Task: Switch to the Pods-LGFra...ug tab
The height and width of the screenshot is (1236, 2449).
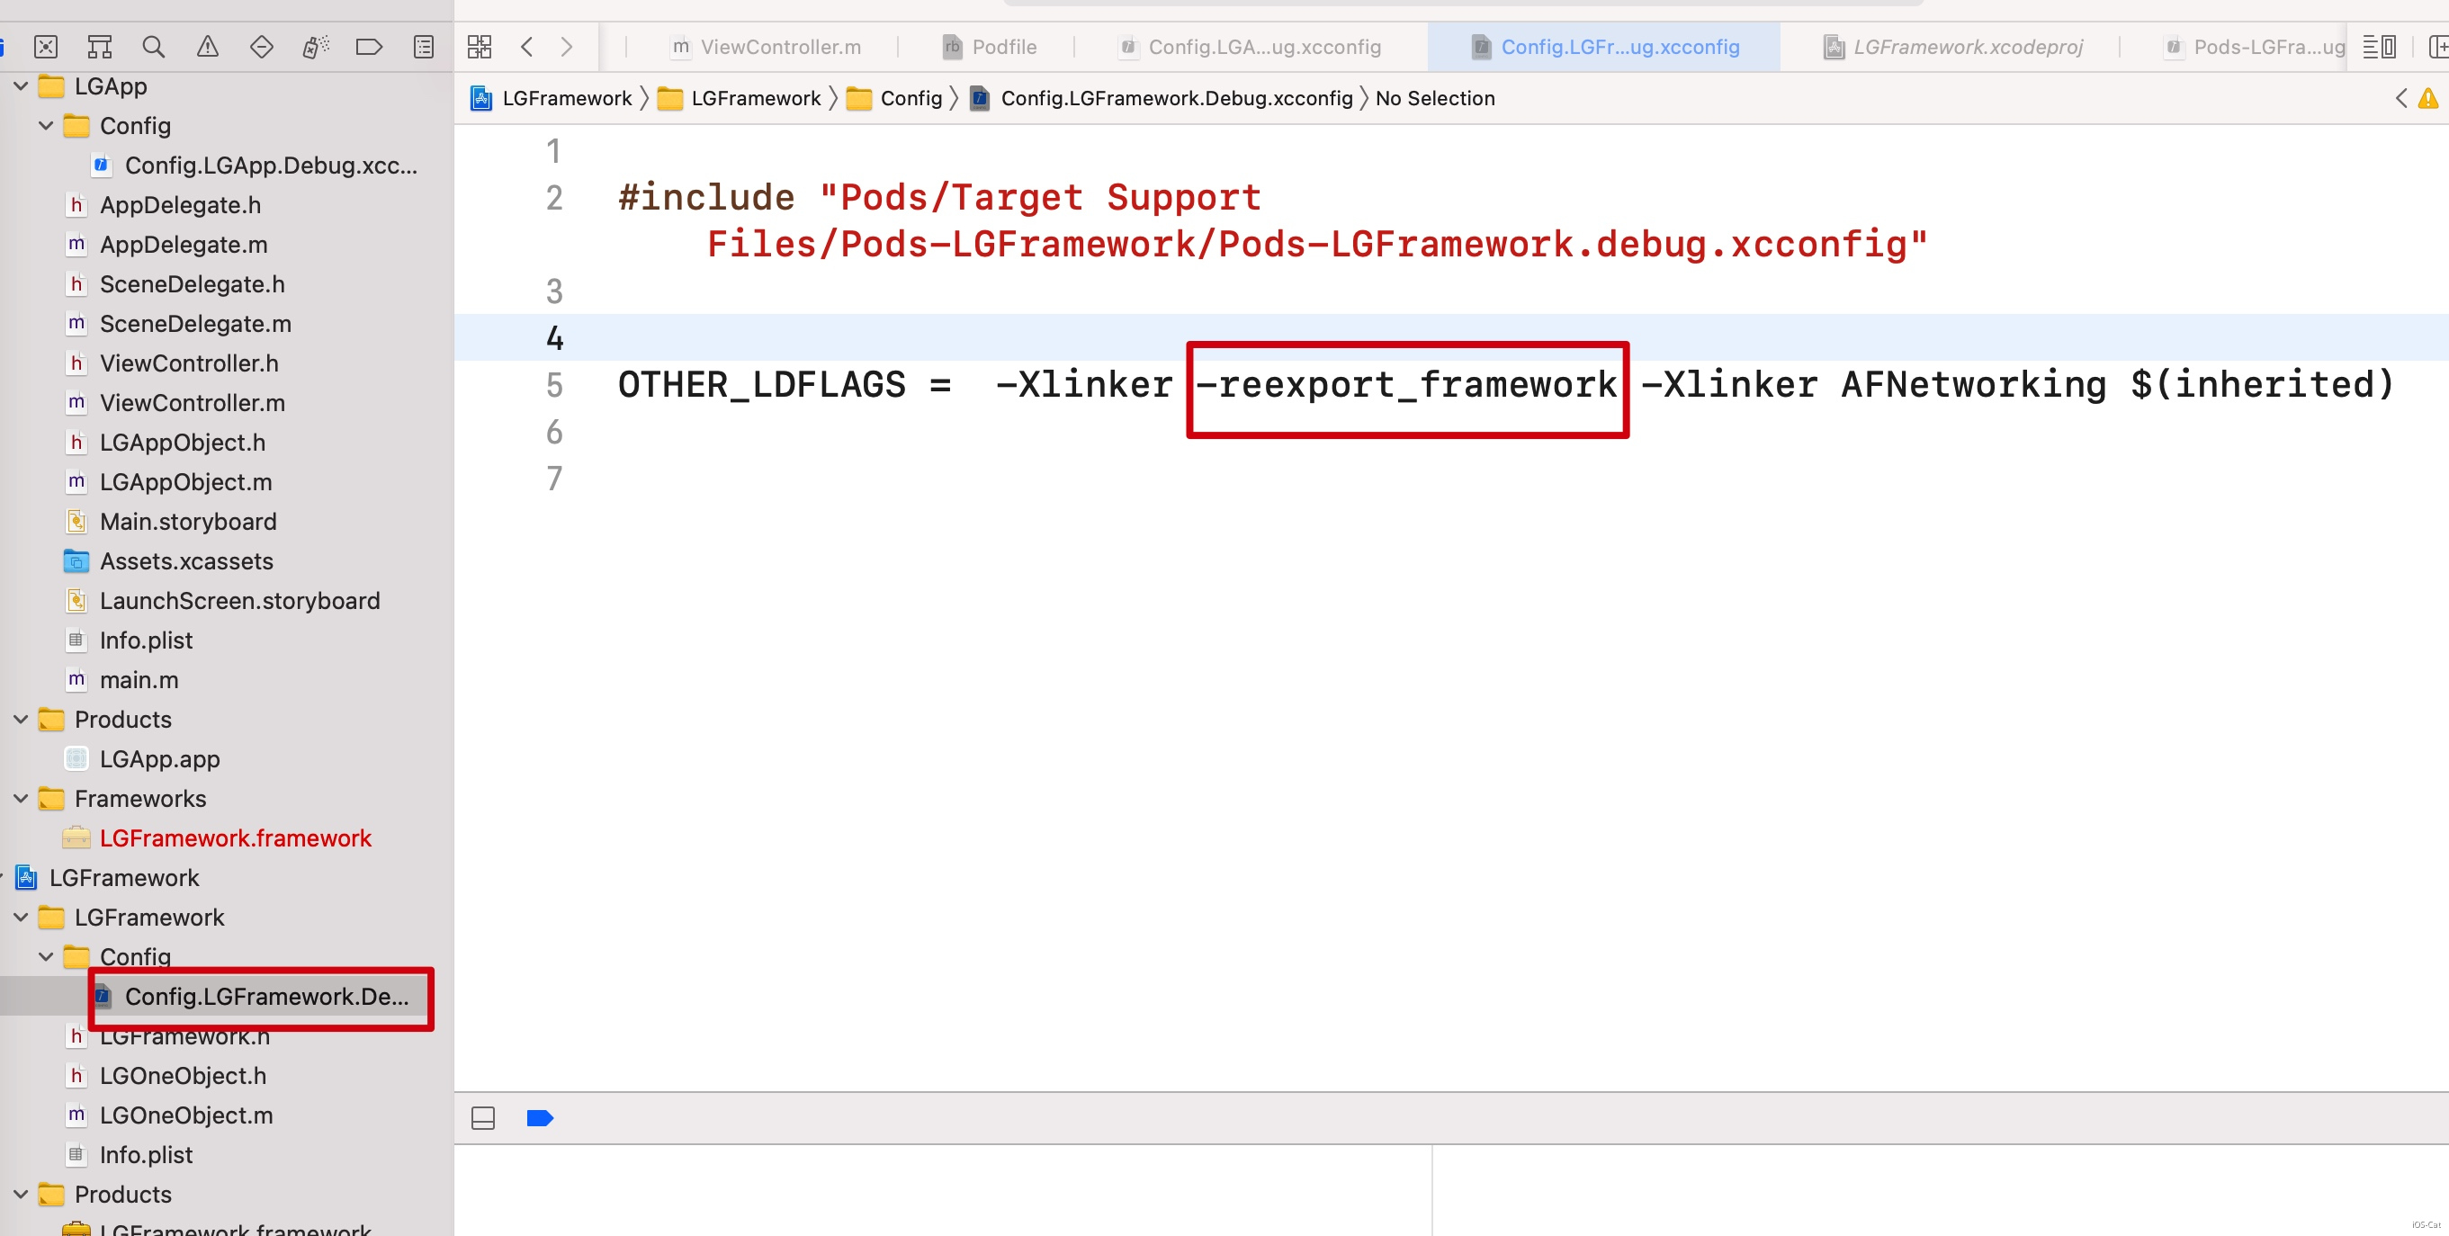Action: 2255,47
